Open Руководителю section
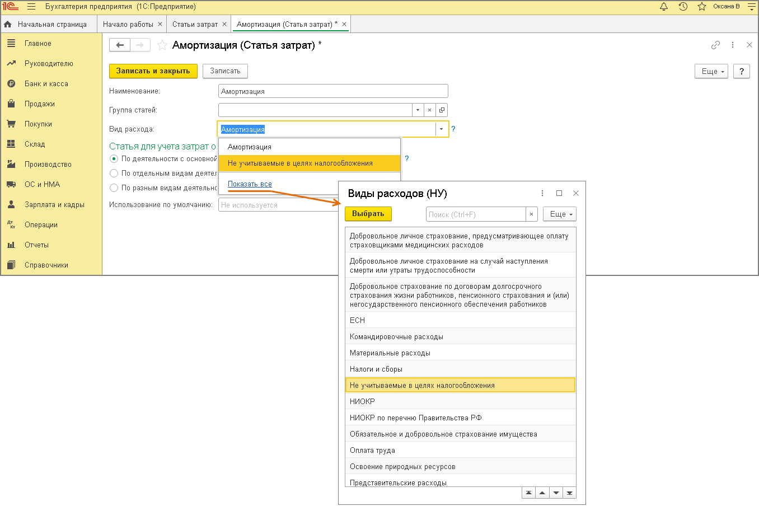759x506 pixels. pos(51,63)
